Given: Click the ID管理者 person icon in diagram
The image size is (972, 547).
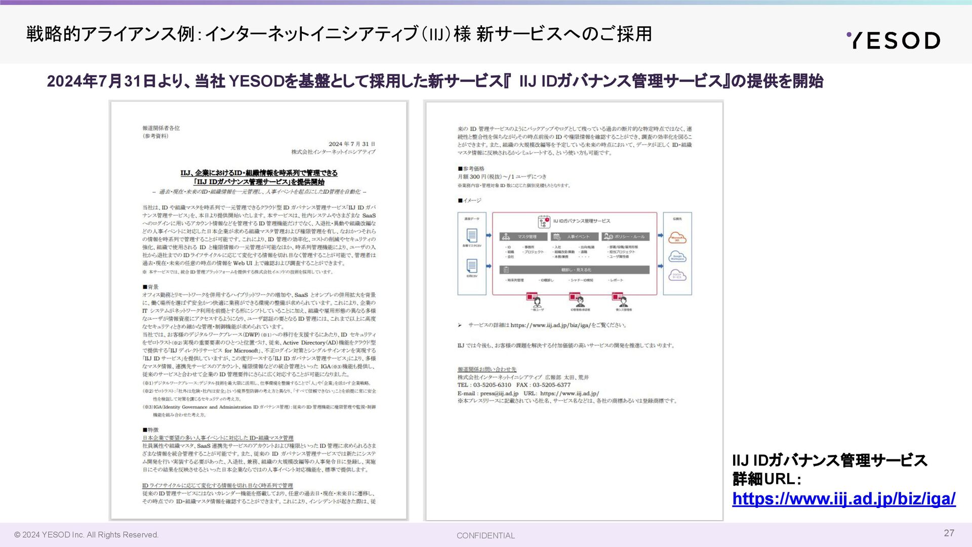Looking at the screenshot, I should coord(580,302).
